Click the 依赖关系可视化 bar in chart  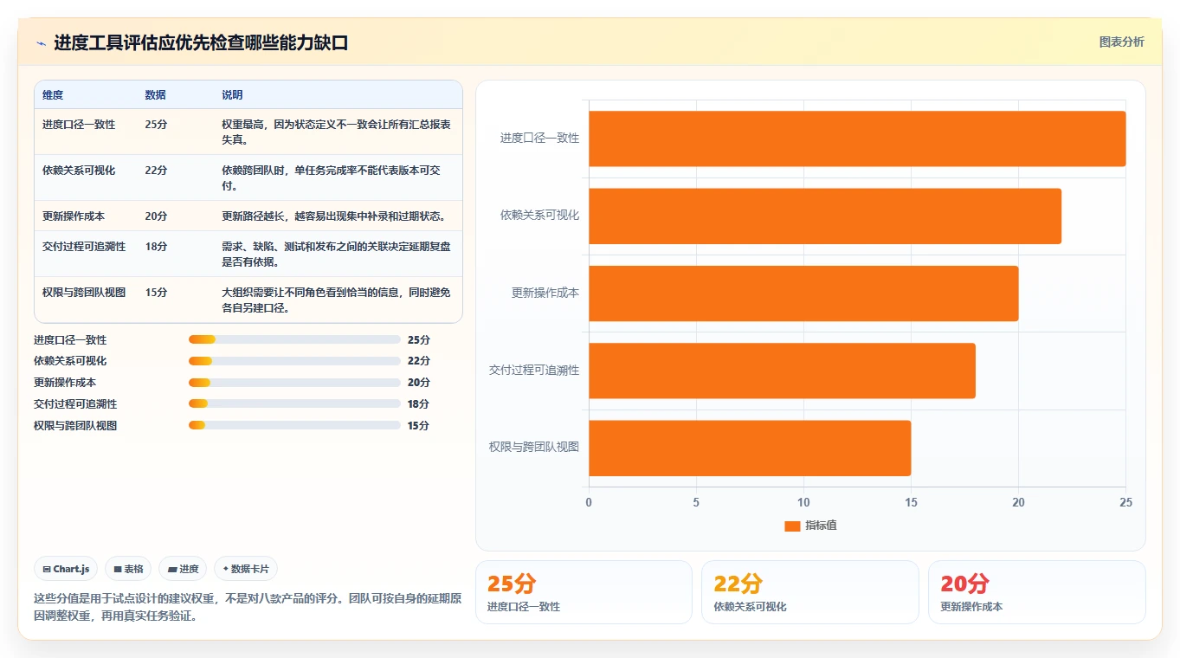[825, 216]
